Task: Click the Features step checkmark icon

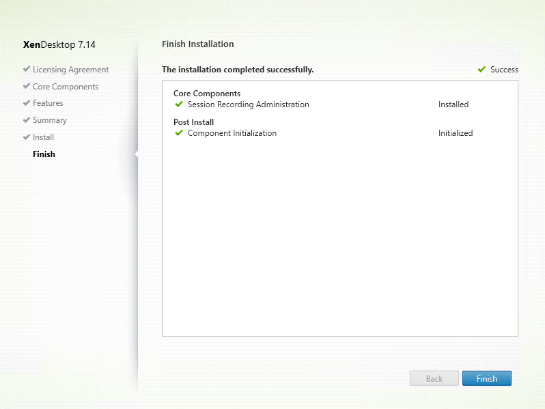Action: click(27, 103)
